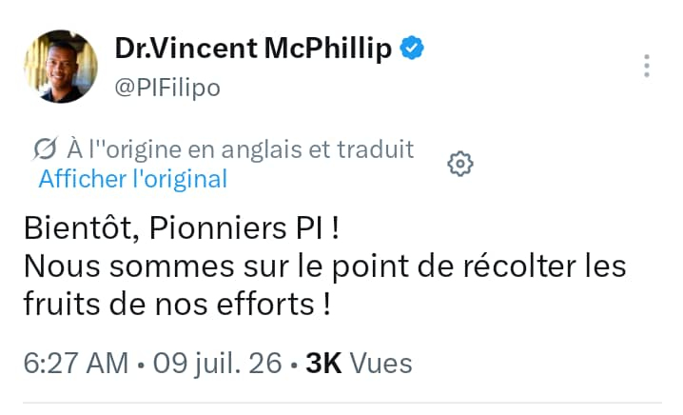The image size is (683, 415).
Task: Click the 'Nous sommes sur le point' sentence
Action: click(x=324, y=267)
